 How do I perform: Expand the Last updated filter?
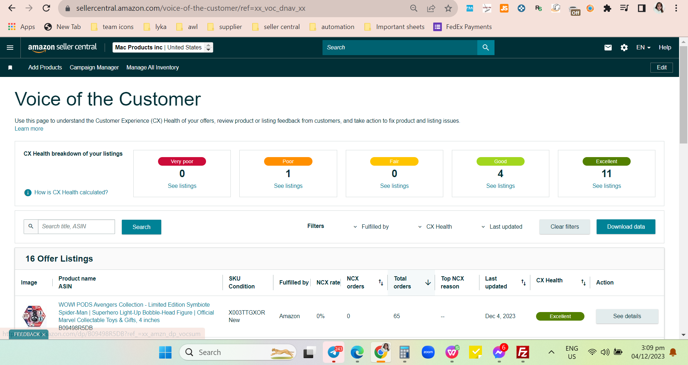tap(501, 227)
